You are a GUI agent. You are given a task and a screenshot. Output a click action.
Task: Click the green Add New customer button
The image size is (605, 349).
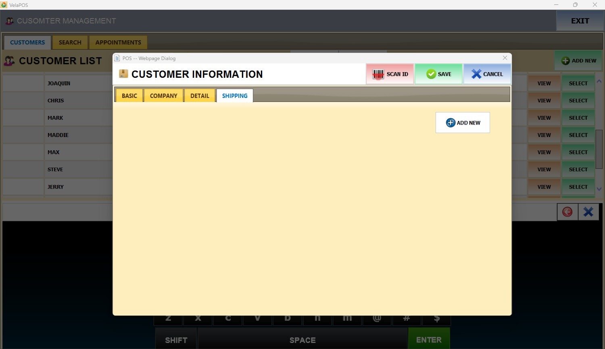click(x=578, y=61)
